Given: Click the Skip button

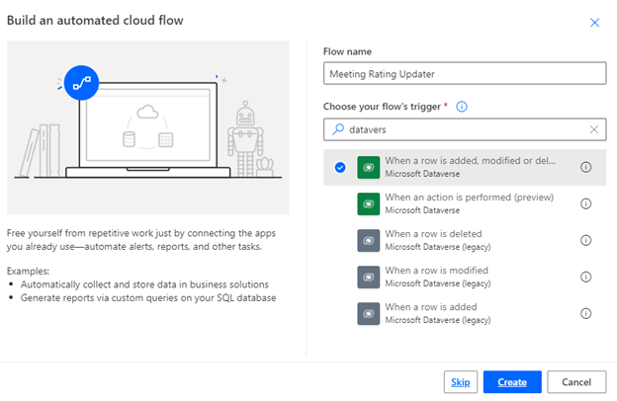Looking at the screenshot, I should click(461, 381).
